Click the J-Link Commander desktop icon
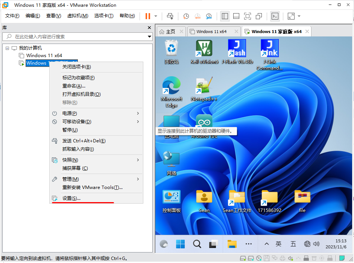354x263 pixels. tap(270, 55)
